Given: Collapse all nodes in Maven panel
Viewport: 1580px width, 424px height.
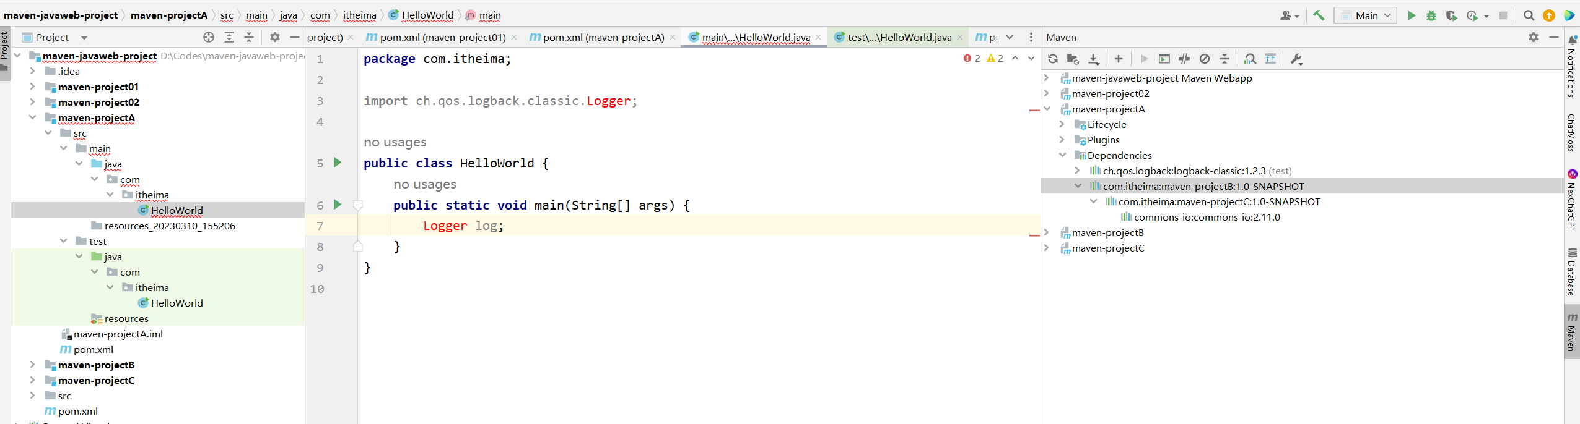Looking at the screenshot, I should point(1224,59).
